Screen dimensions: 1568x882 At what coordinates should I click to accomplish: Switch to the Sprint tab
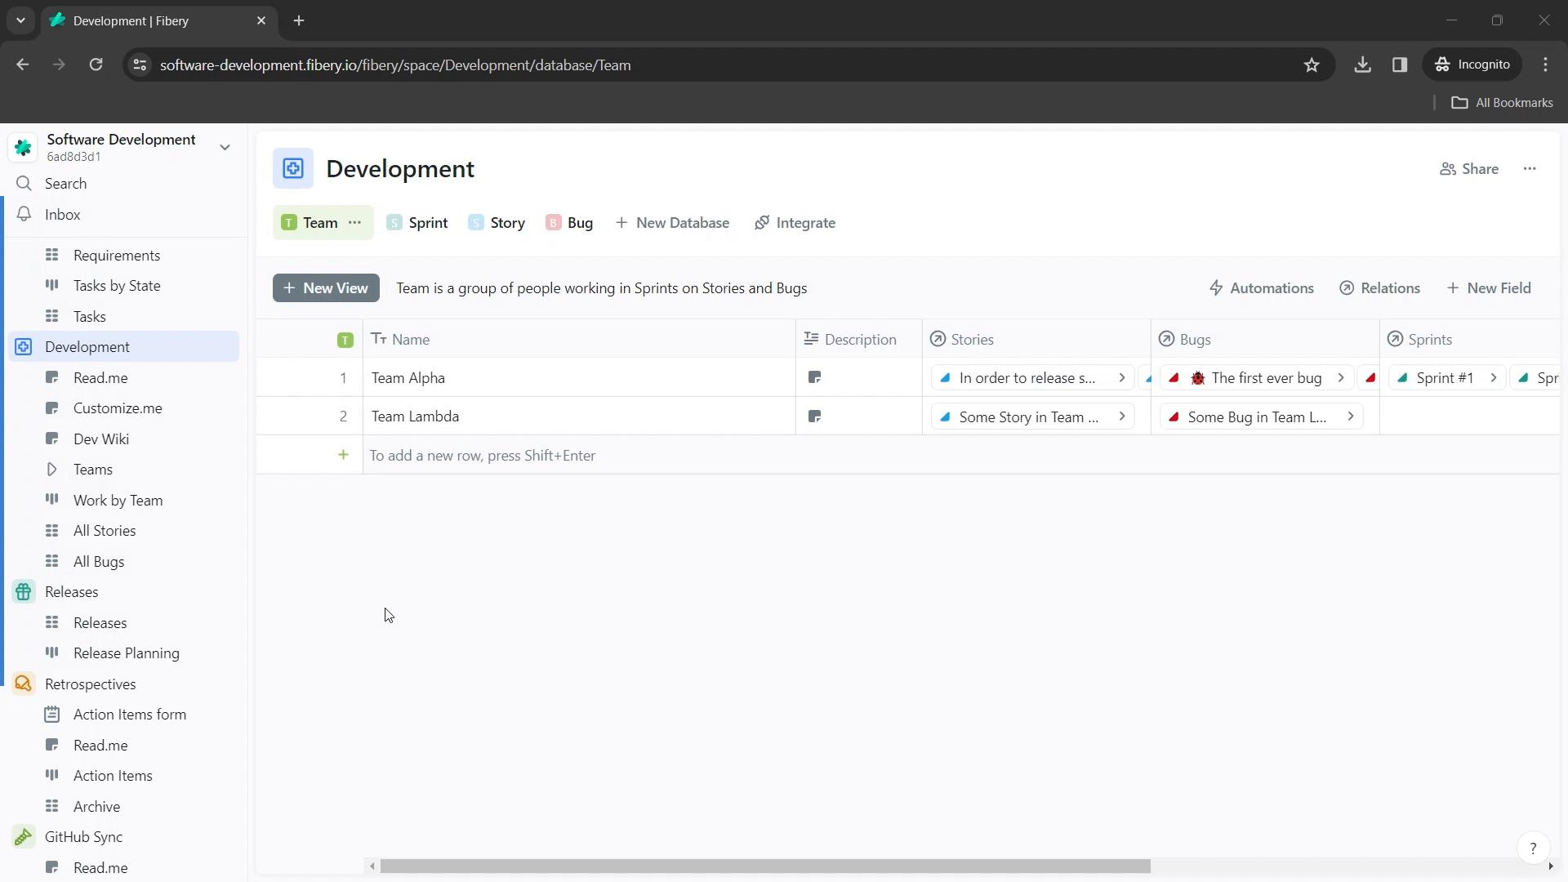click(x=428, y=223)
